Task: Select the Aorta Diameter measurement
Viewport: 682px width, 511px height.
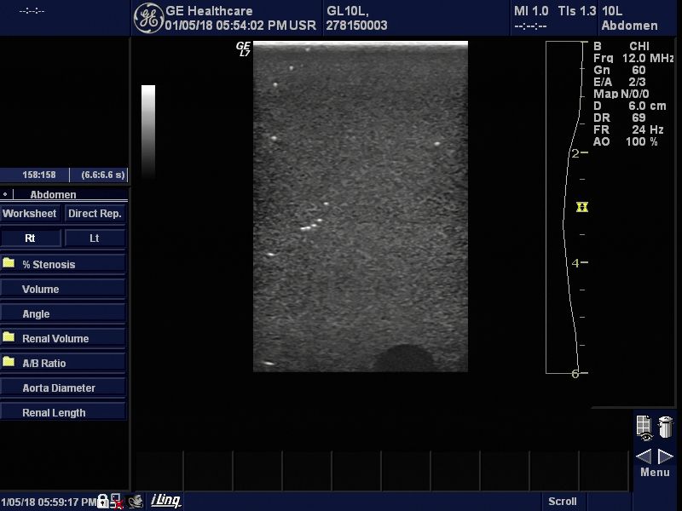Action: tap(63, 388)
